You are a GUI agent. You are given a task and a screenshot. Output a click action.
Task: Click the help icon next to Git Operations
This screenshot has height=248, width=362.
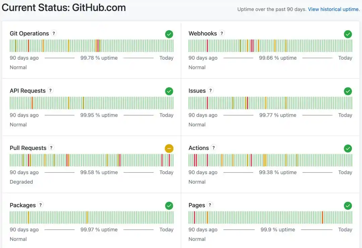(54, 33)
